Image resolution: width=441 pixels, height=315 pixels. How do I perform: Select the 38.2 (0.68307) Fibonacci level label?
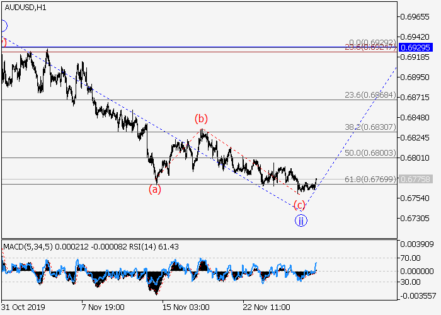coord(370,127)
